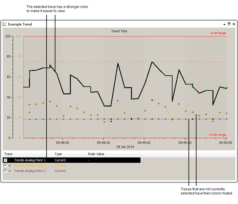Click the 09:49:00 time axis label
238x204 pixels.
[144, 143]
